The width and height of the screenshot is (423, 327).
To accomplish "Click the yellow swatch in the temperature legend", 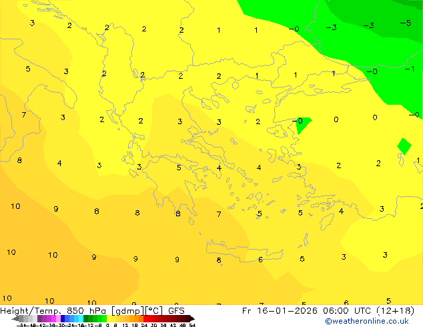I will pos(109,318).
